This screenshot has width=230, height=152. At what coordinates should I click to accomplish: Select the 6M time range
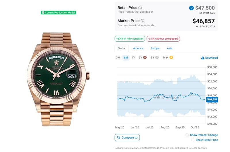coord(126,57)
